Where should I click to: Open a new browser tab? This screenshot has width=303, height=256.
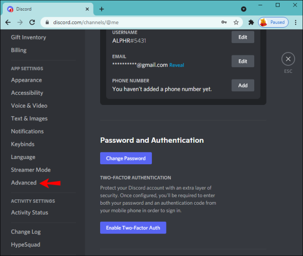[101, 9]
